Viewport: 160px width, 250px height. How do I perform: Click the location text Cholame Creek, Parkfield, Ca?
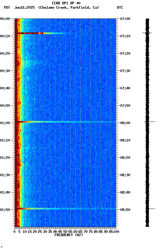68,8
